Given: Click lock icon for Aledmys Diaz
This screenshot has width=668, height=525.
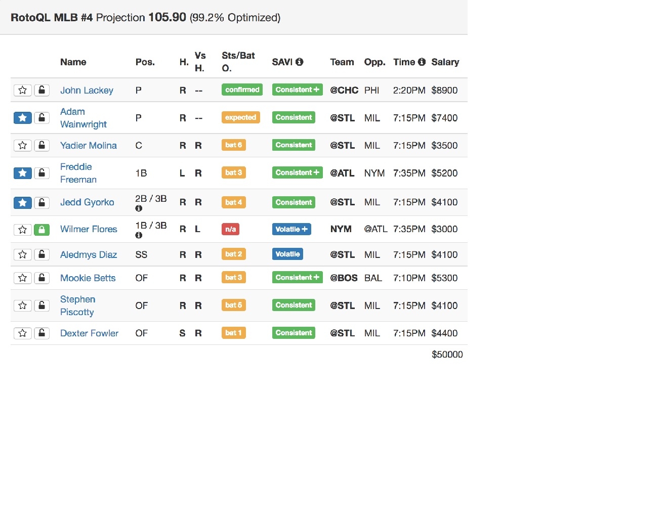Looking at the screenshot, I should pos(42,254).
